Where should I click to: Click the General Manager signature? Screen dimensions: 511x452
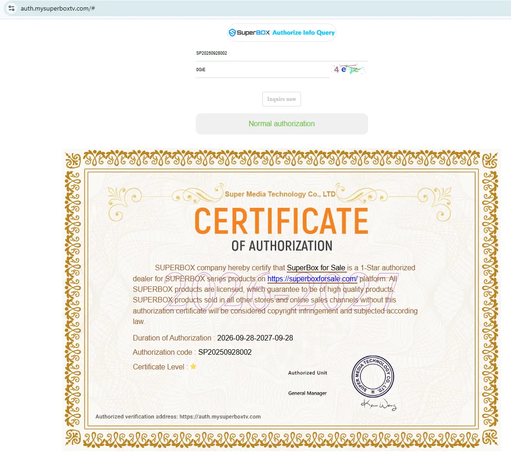379,404
